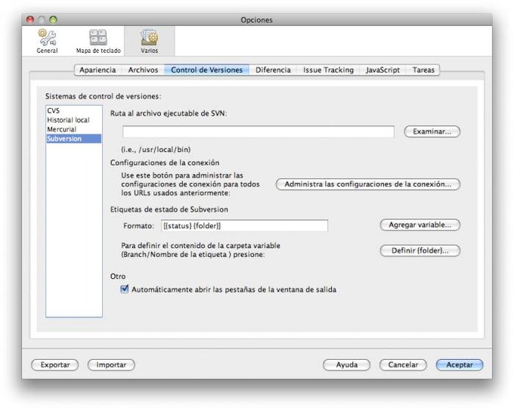Select the Control de Versiones tab
Image resolution: width=514 pixels, height=409 pixels.
pos(206,70)
